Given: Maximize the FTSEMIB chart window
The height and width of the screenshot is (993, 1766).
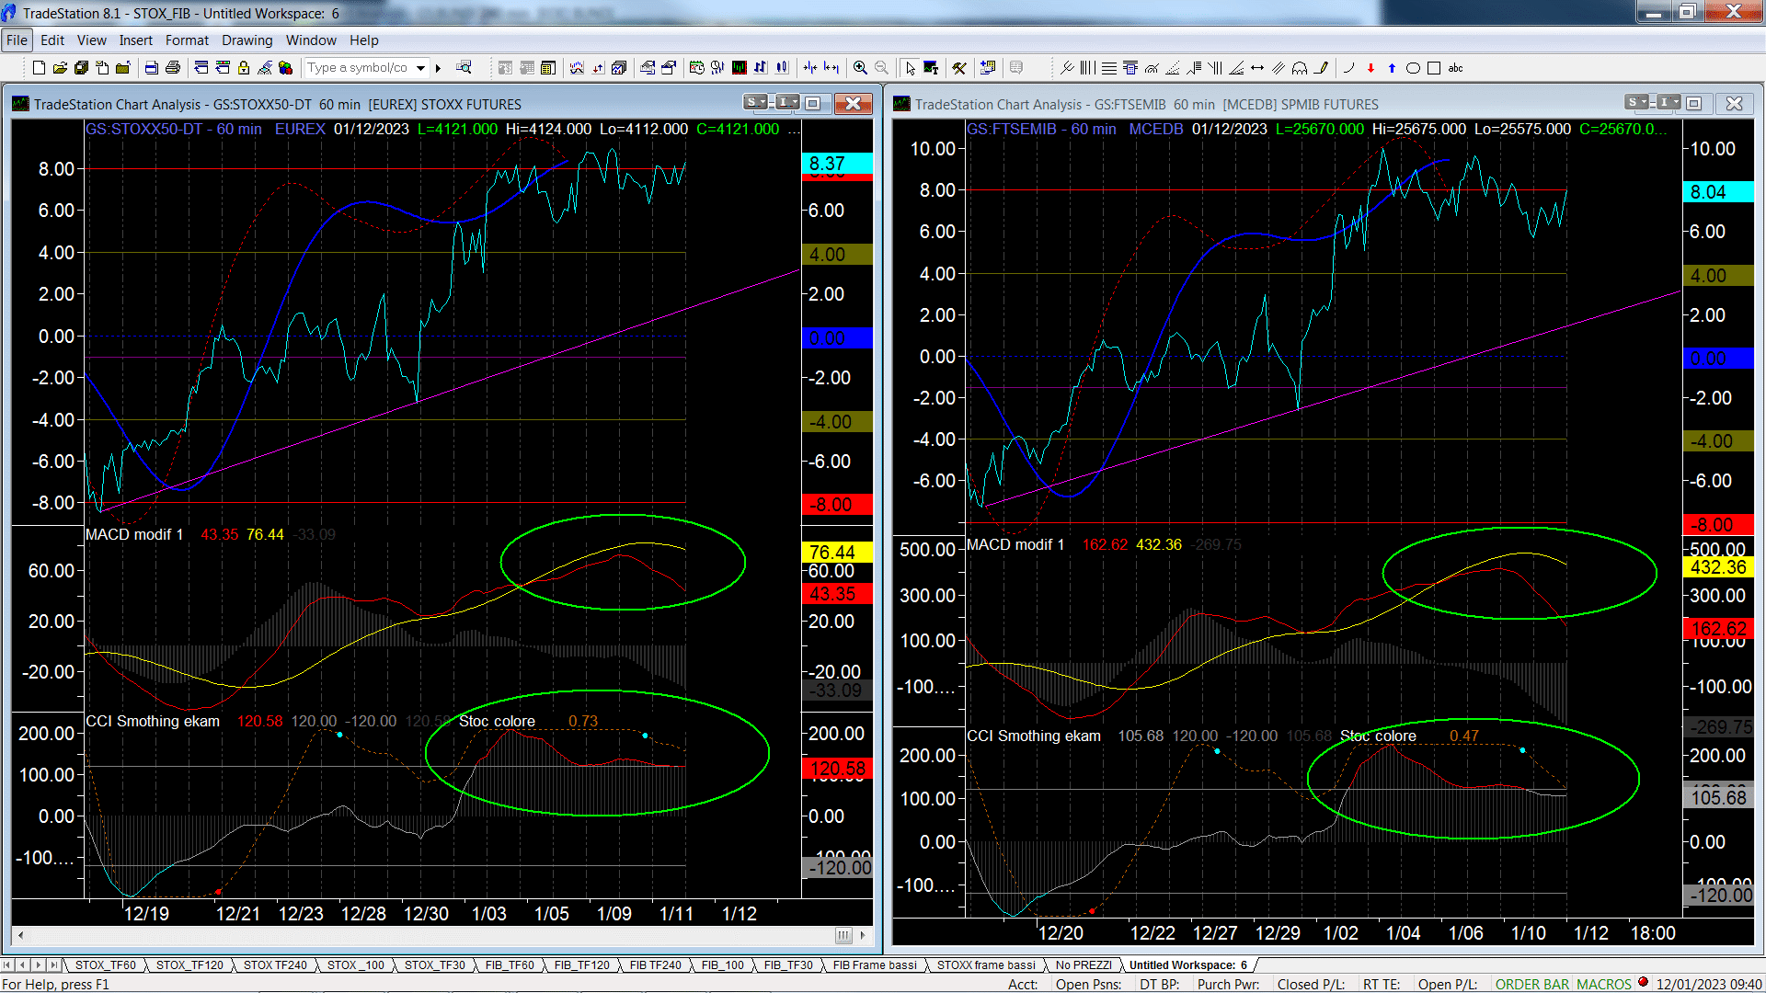Looking at the screenshot, I should tap(1694, 103).
